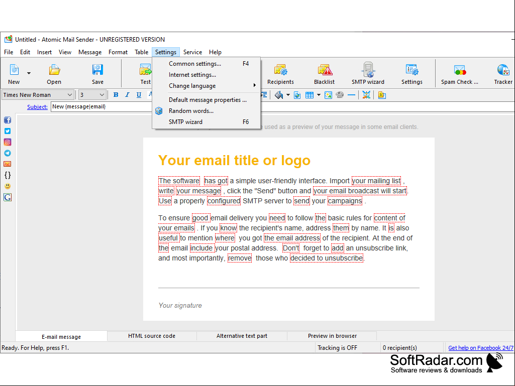515x386 pixels.
Task: Open the View menu
Action: [65, 52]
